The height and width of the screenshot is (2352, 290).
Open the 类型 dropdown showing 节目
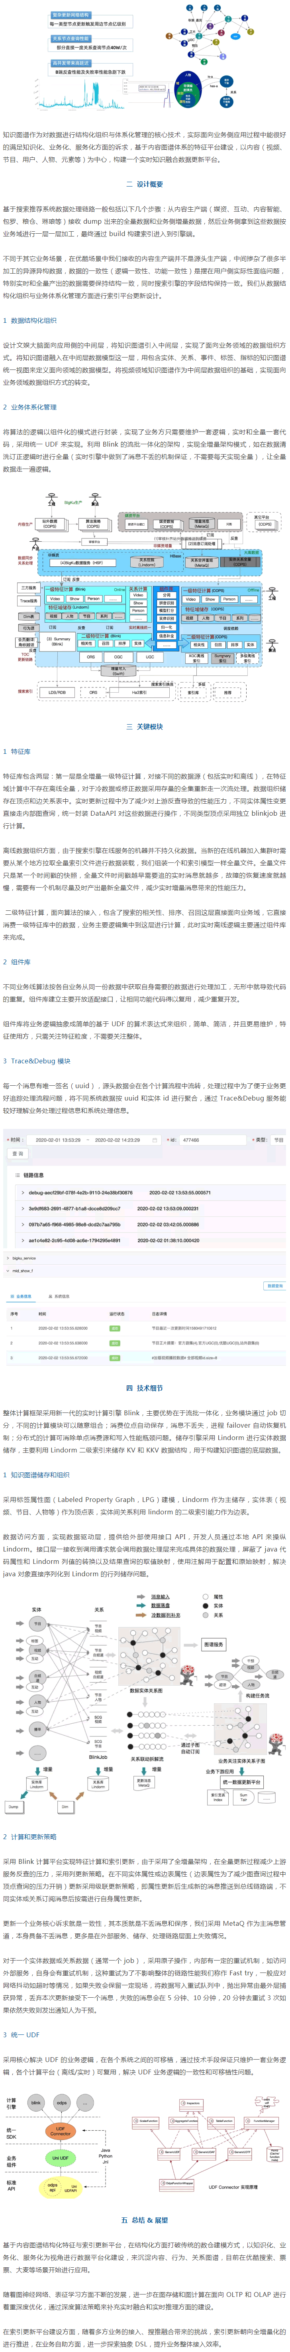277,1140
